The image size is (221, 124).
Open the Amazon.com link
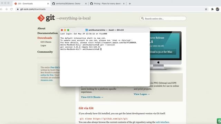pyautogui.click(x=47, y=80)
